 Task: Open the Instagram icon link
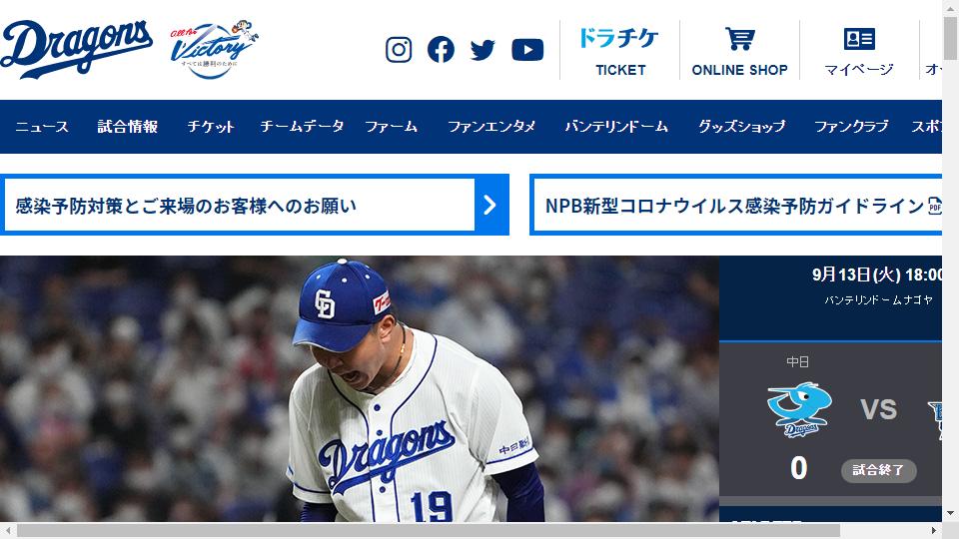(399, 50)
